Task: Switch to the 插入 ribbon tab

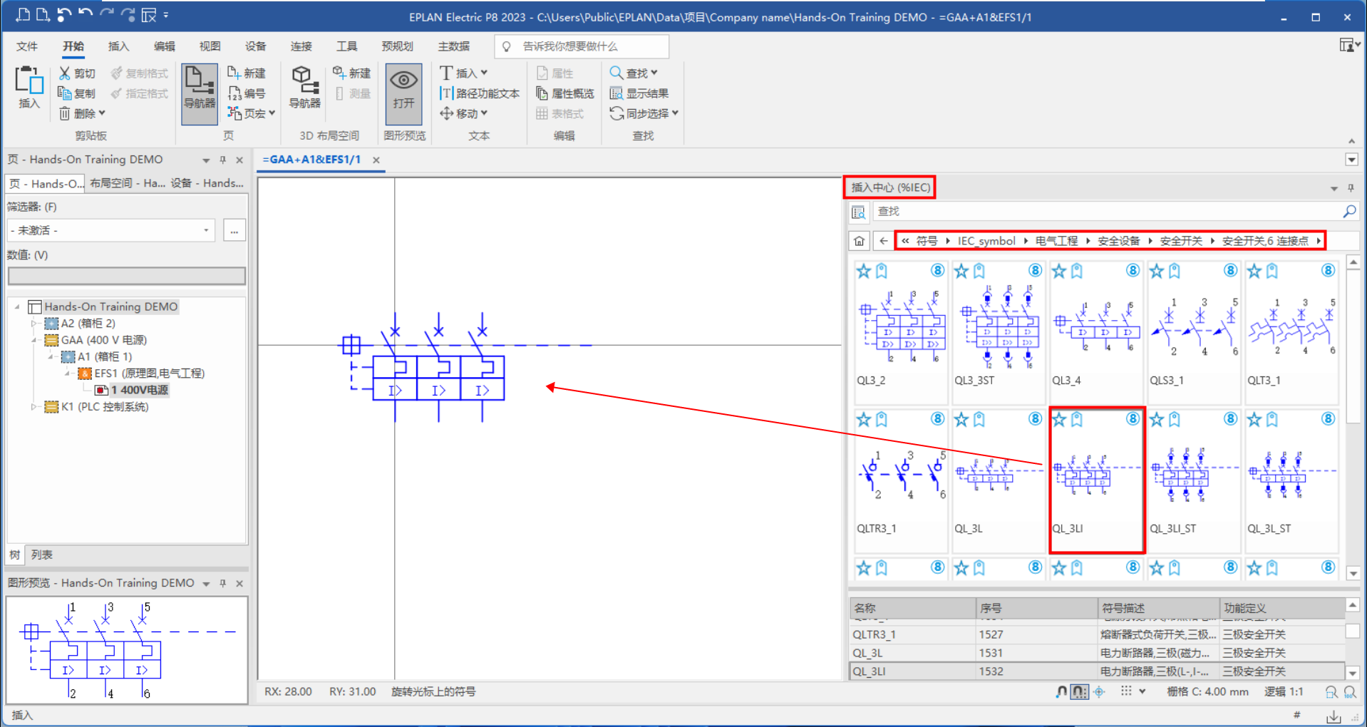Action: pos(118,46)
